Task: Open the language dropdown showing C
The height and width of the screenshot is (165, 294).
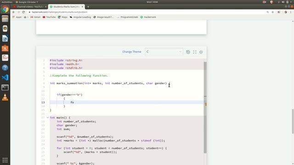Action: (x=164, y=52)
